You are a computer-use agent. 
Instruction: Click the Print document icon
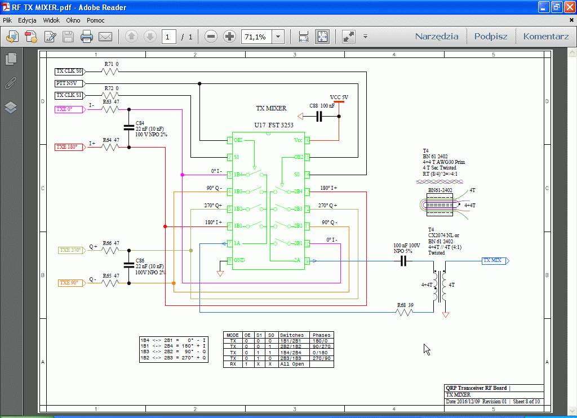[x=86, y=37]
